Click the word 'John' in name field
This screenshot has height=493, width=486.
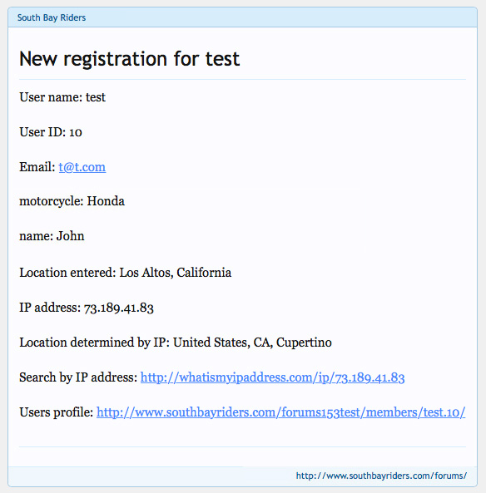(70, 236)
